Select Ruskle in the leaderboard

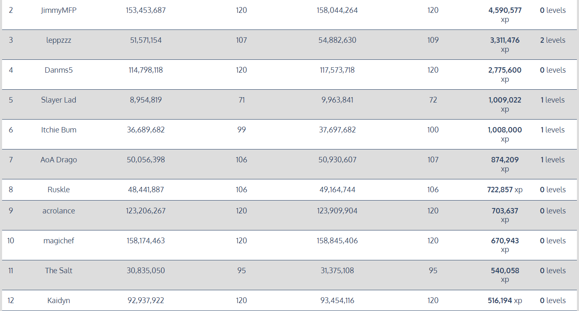click(x=59, y=190)
